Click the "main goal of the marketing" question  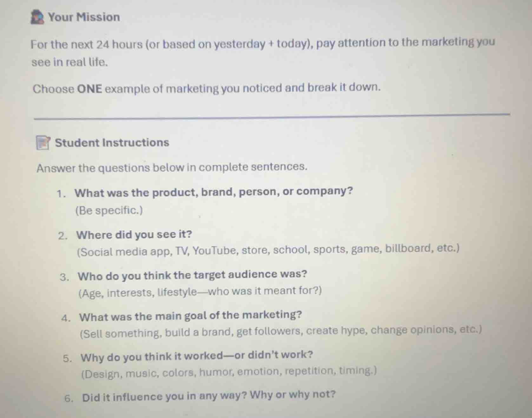pyautogui.click(x=191, y=316)
